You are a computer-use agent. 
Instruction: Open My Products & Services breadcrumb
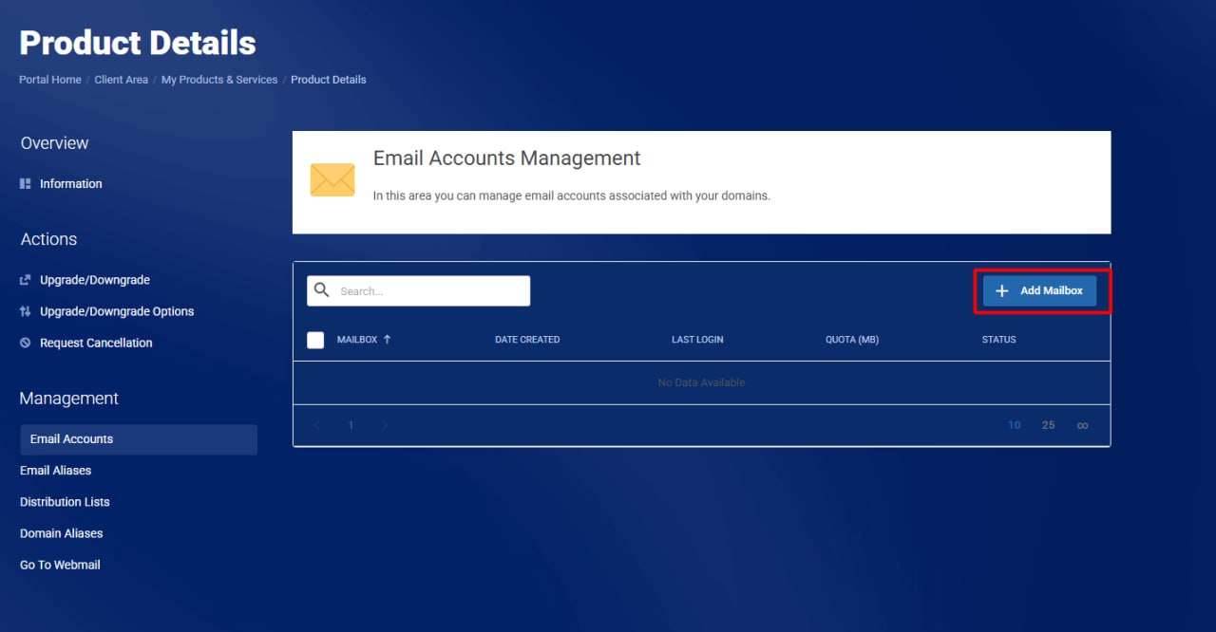[x=219, y=80]
